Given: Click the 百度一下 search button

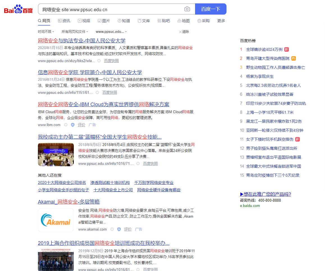Looking at the screenshot, I should pos(210,9).
